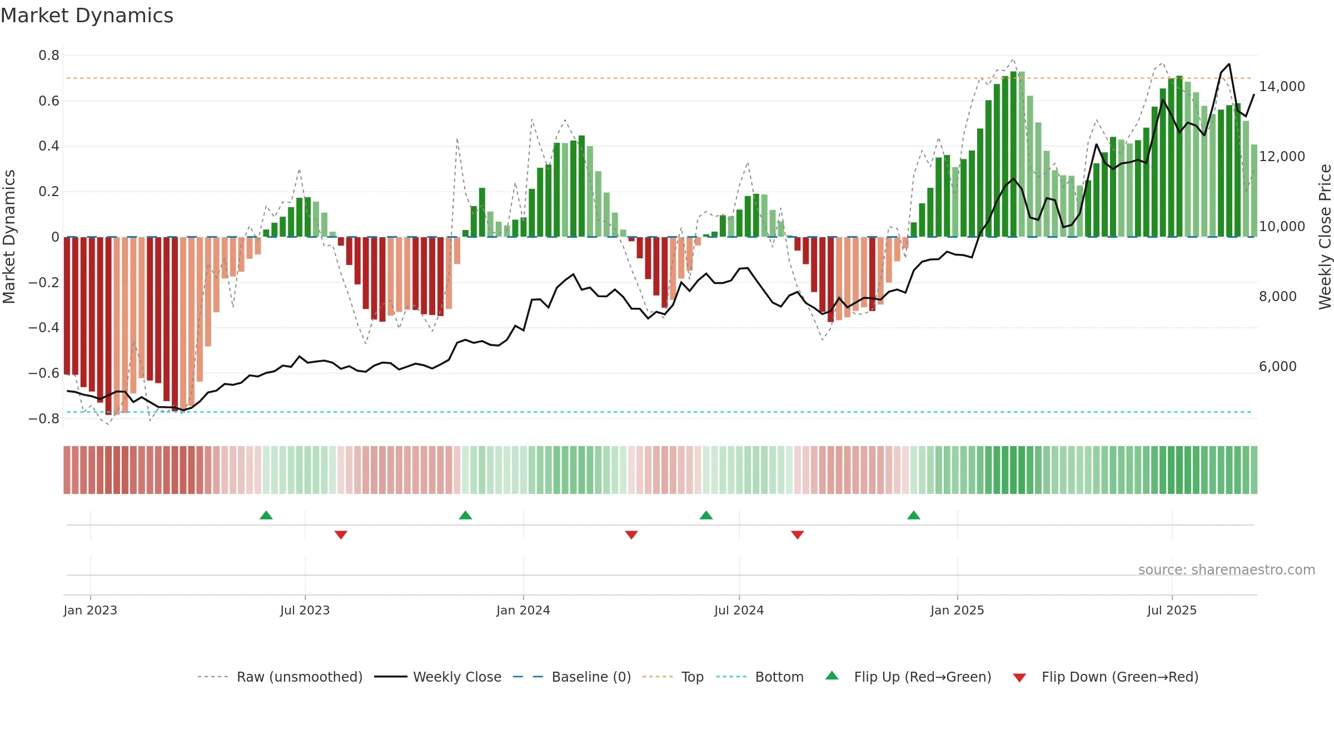Toggle the Weekly Close legend entry
Viewport: 1334px width, 750px height.
click(x=438, y=677)
